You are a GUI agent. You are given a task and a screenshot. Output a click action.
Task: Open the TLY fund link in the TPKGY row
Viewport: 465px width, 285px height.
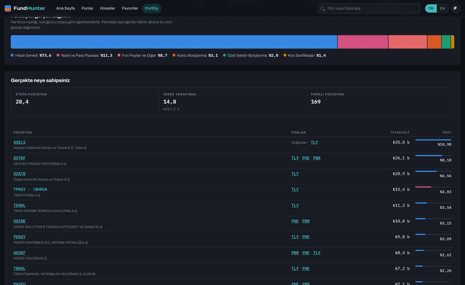tap(295, 189)
